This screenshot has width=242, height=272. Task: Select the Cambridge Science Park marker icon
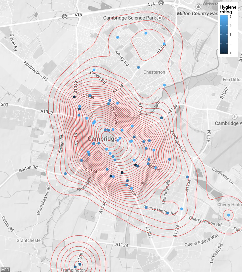(160, 18)
